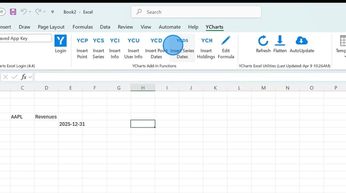Open the Help tab
Image resolution: width=346 pixels, height=193 pixels.
point(193,27)
